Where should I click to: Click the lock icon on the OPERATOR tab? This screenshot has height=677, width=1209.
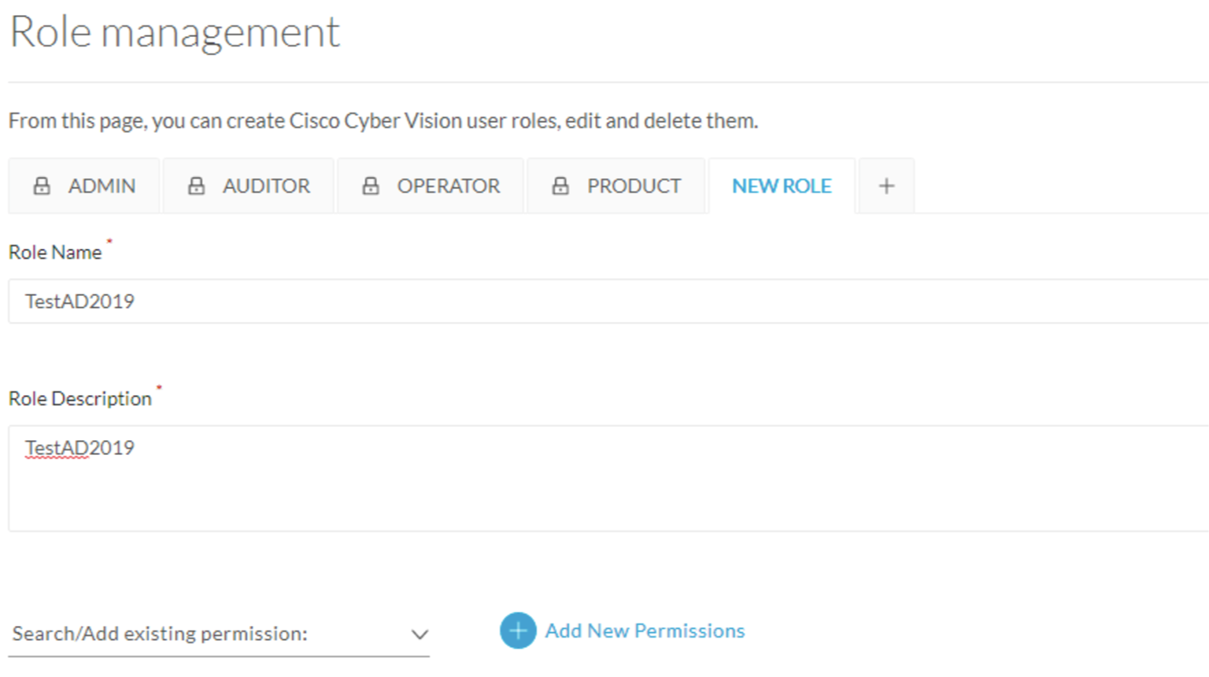tap(372, 186)
